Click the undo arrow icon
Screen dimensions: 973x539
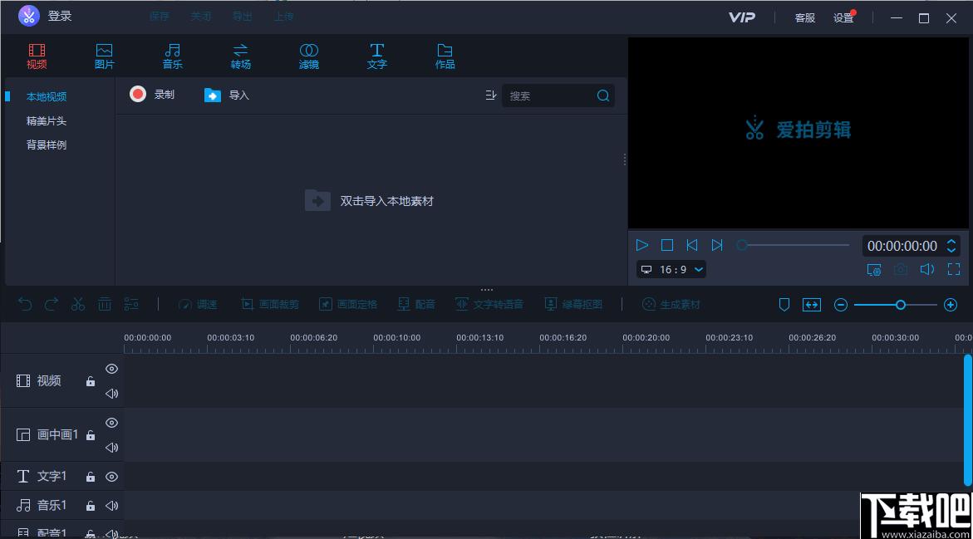[25, 304]
